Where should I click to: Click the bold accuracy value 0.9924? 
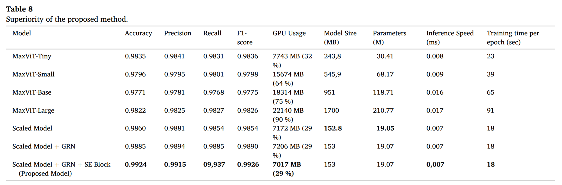(135, 165)
